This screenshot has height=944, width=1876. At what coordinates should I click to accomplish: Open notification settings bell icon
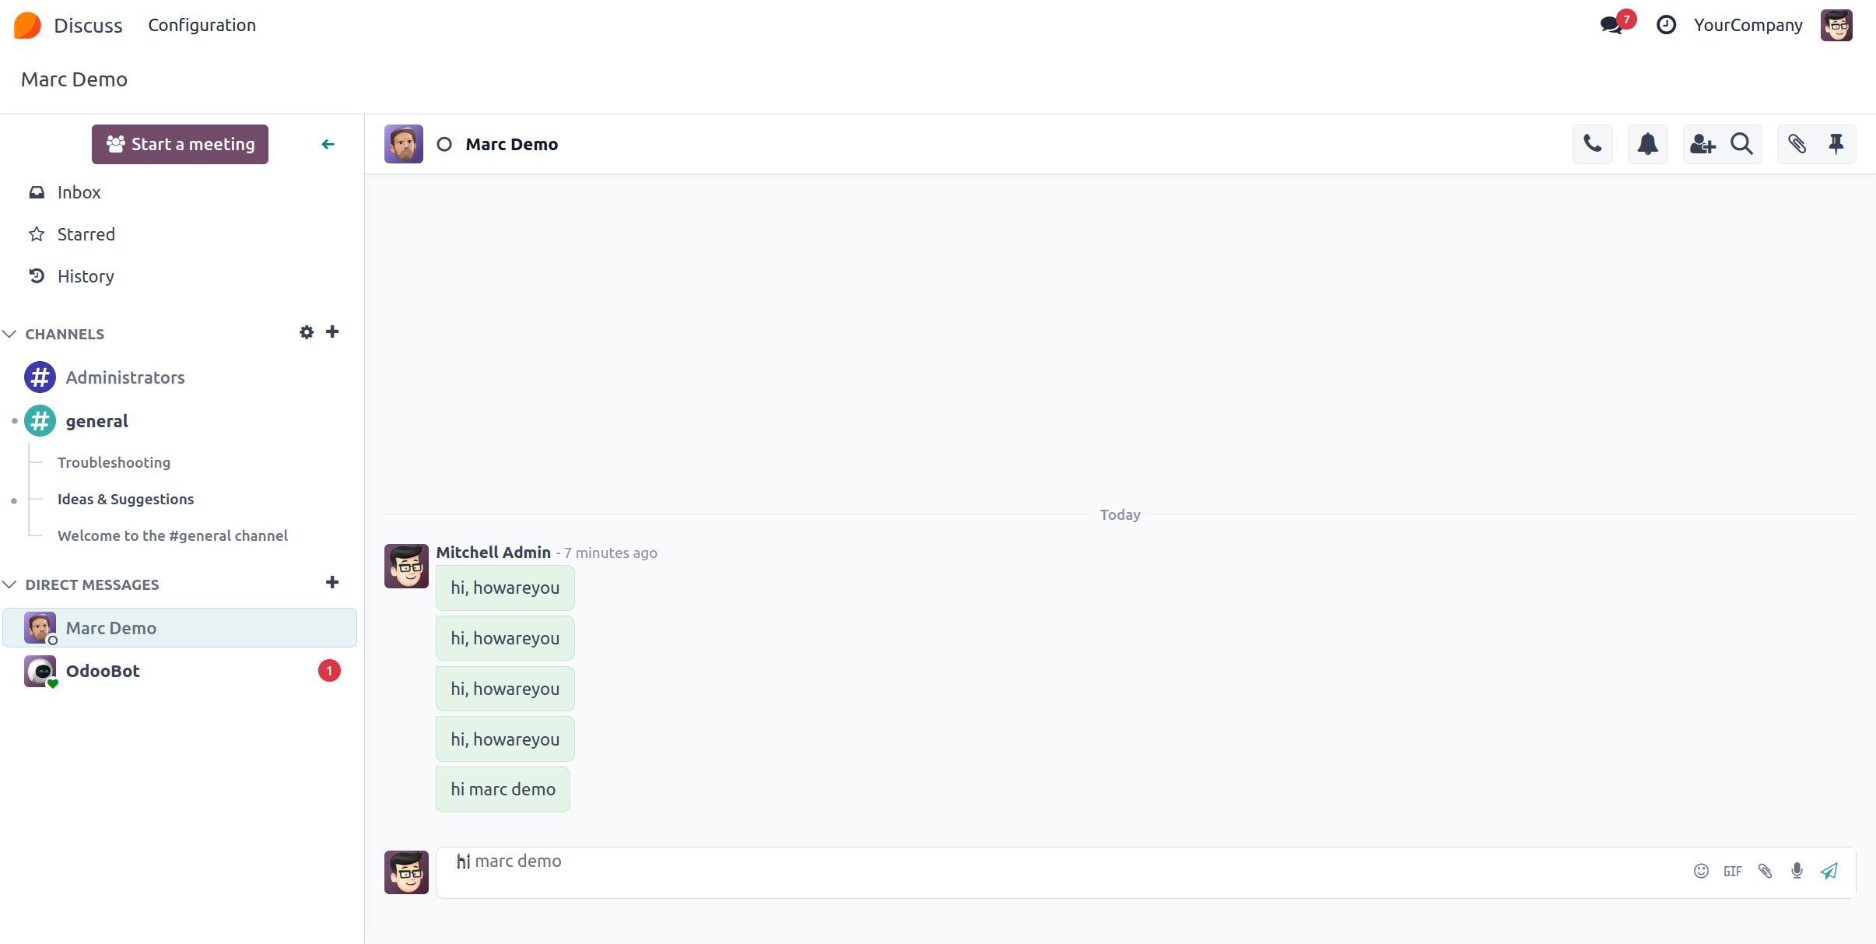(x=1647, y=144)
